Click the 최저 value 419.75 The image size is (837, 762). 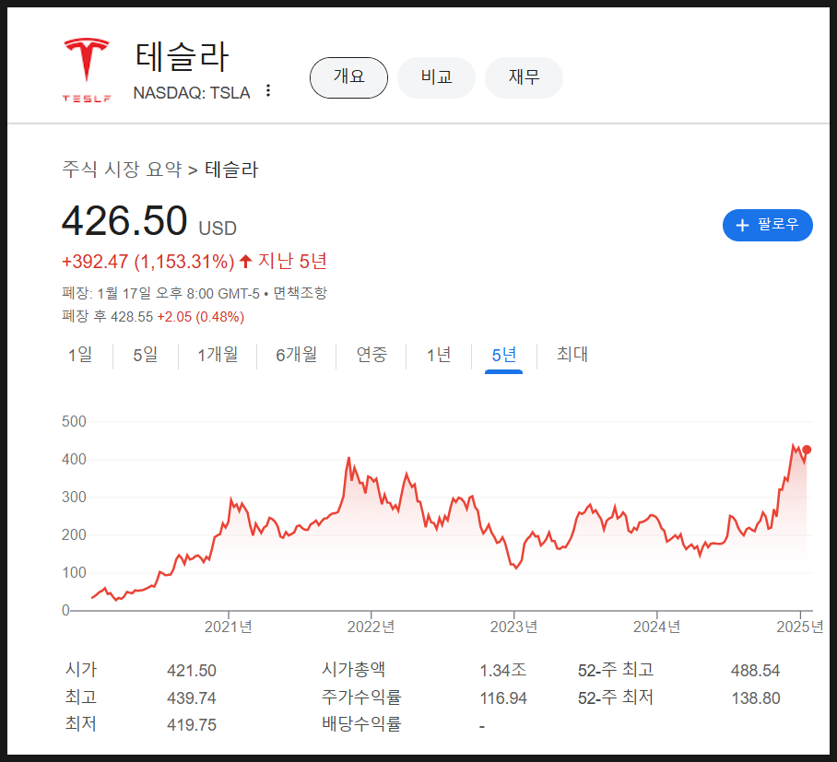[192, 724]
